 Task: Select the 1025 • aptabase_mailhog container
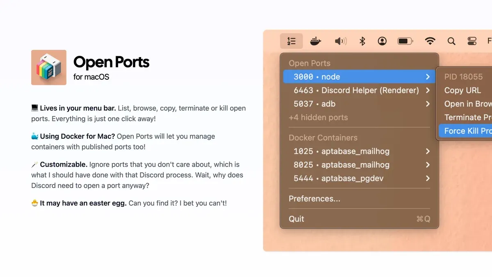coord(359,151)
